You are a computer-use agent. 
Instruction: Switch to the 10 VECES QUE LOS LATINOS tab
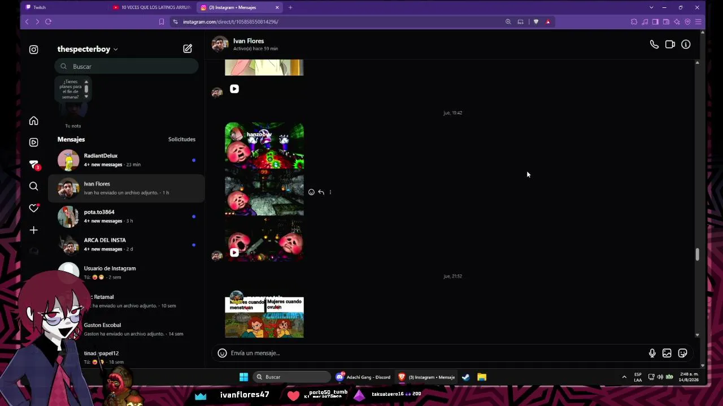(x=151, y=7)
